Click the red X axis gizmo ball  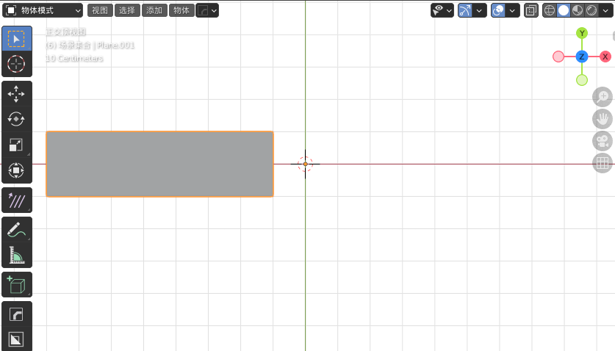[x=605, y=57]
